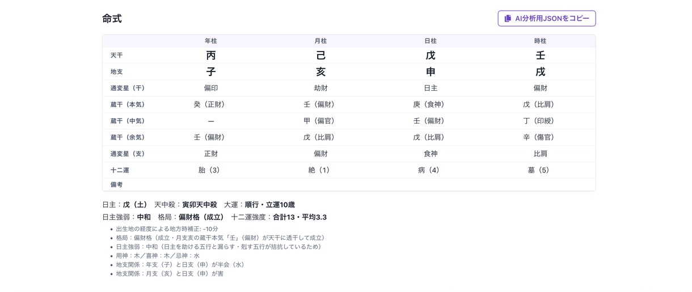The image size is (692, 292).
Task: Click the bullet about 半会（水）
Action: pyautogui.click(x=182, y=265)
